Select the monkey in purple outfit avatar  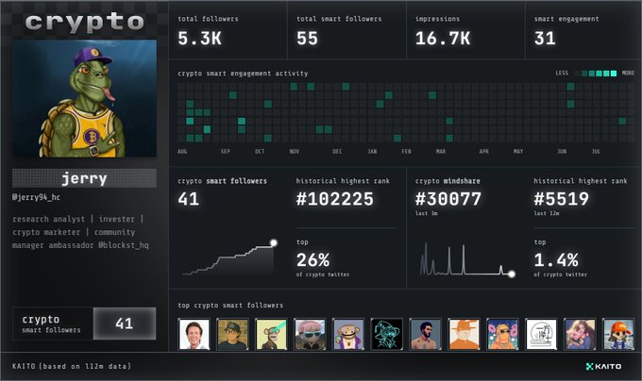click(x=348, y=335)
